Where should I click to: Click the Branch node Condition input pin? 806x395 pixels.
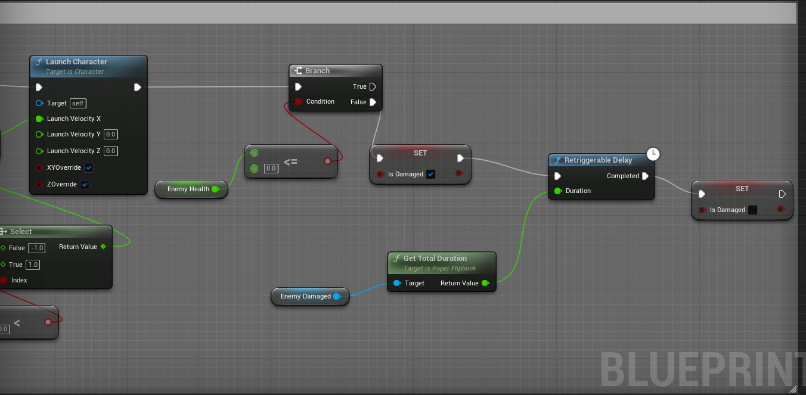click(299, 102)
